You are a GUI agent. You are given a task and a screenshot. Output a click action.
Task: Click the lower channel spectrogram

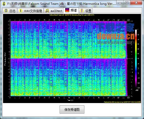[x=68, y=77]
